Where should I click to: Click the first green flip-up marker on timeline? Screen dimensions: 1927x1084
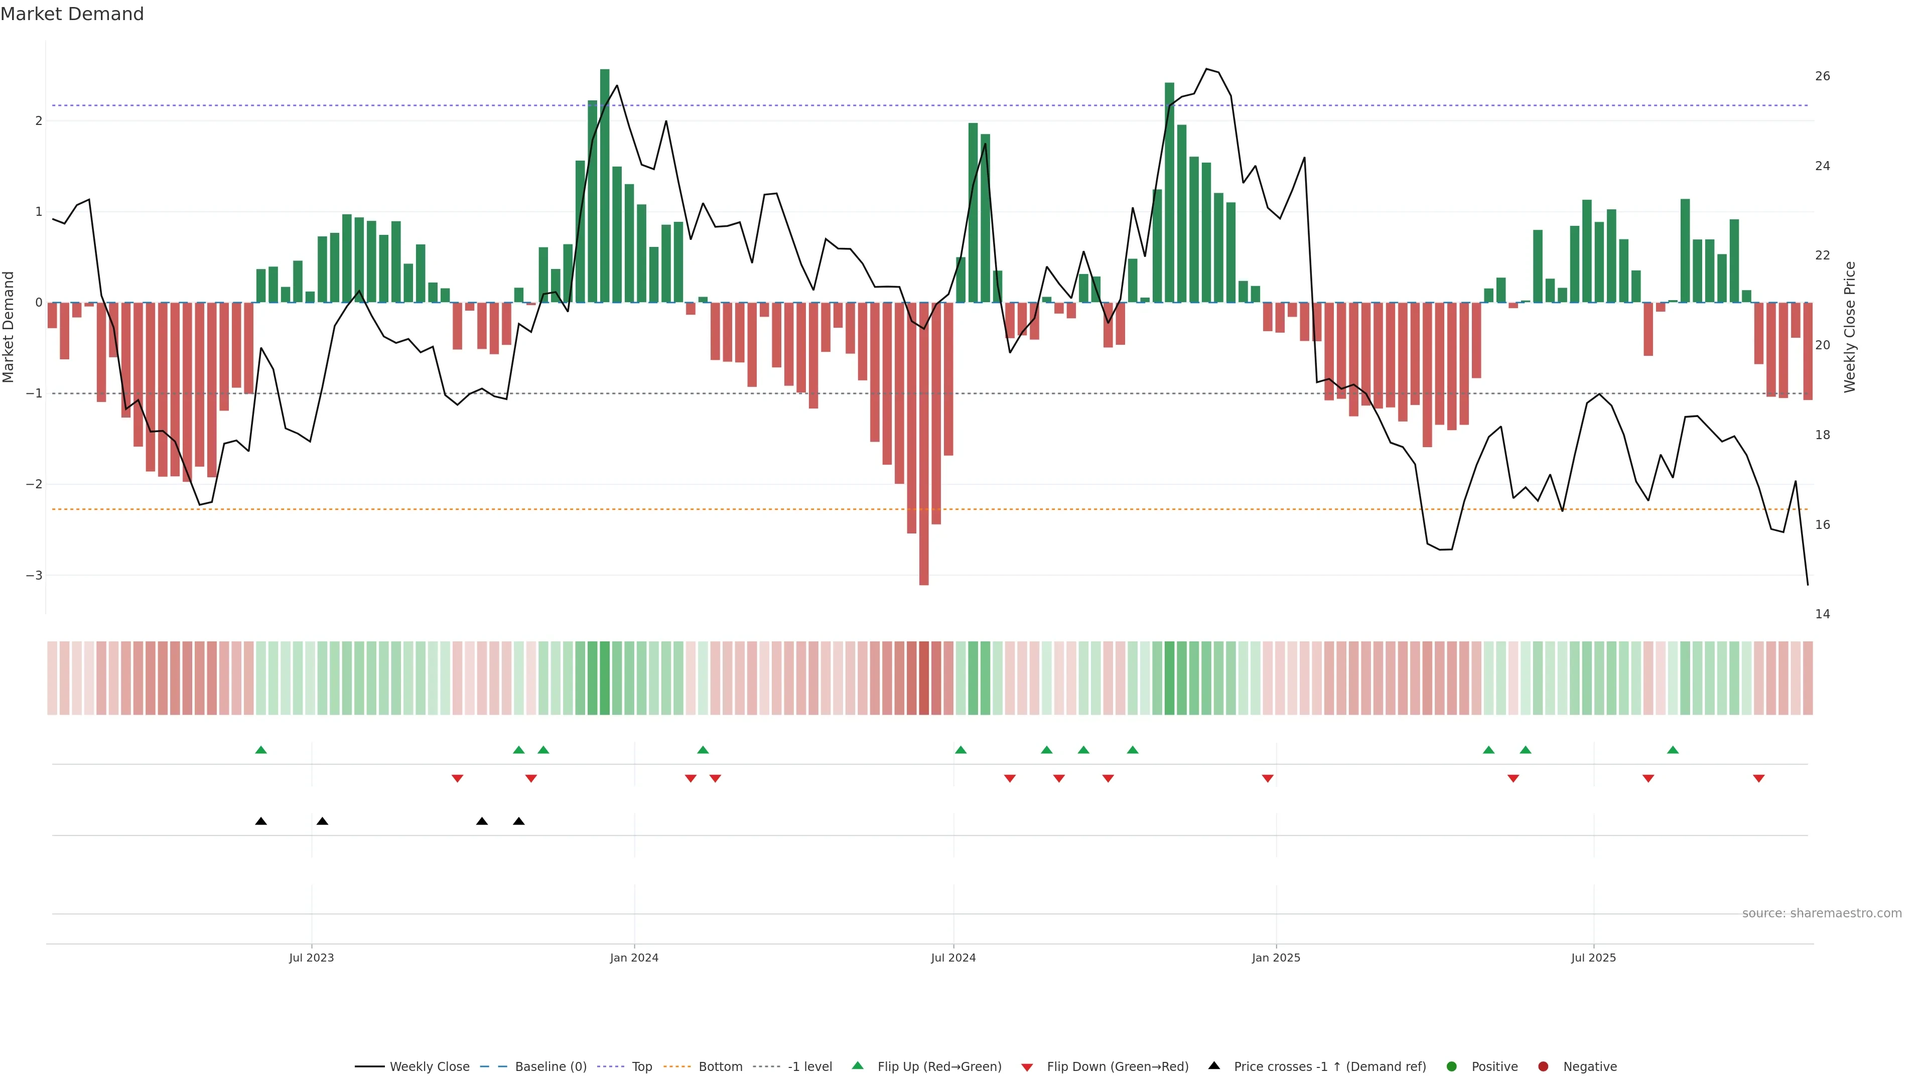point(261,750)
